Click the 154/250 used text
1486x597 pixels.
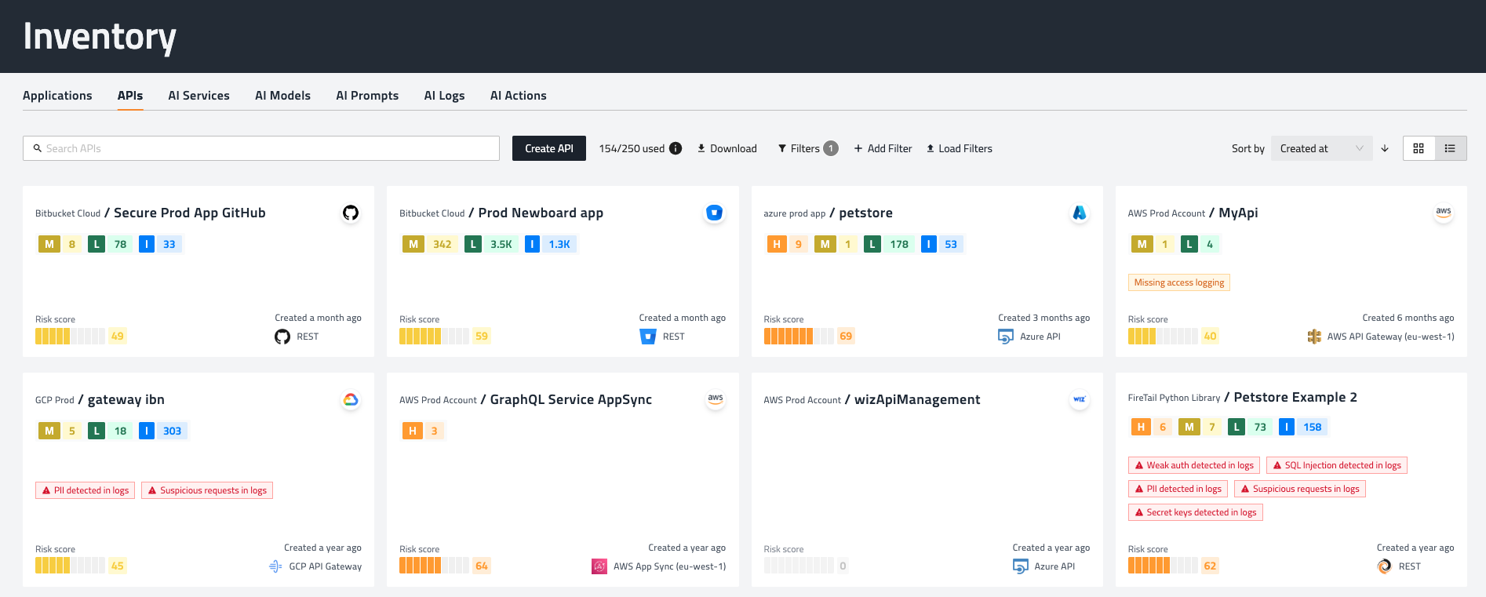click(632, 148)
